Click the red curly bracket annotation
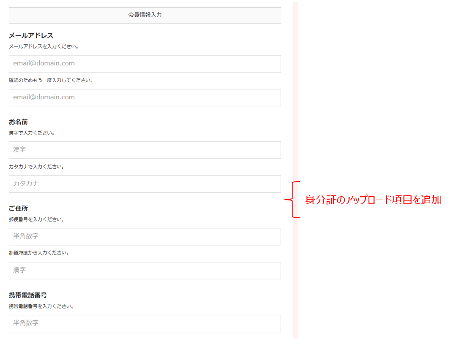Viewport: 462px width, 341px height. 293,200
